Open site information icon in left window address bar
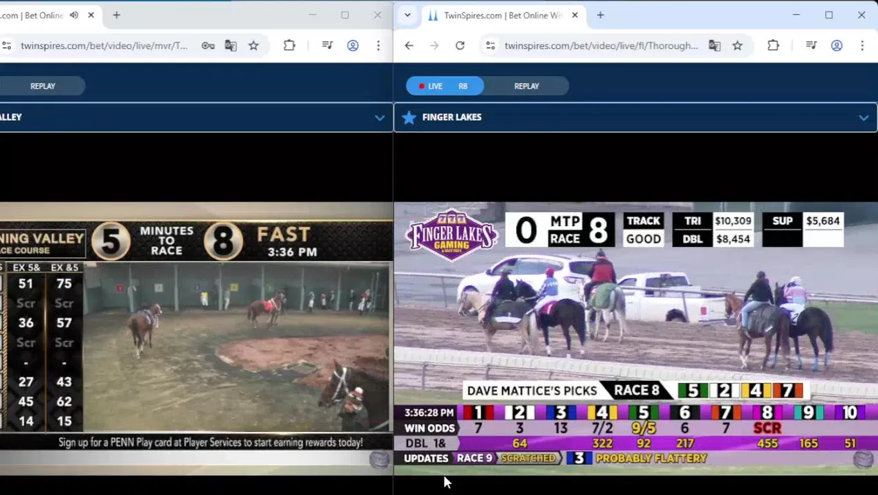This screenshot has height=495, width=878. tap(6, 45)
